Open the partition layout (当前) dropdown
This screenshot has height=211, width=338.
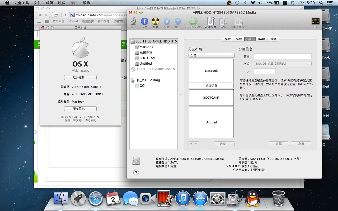click(x=212, y=55)
